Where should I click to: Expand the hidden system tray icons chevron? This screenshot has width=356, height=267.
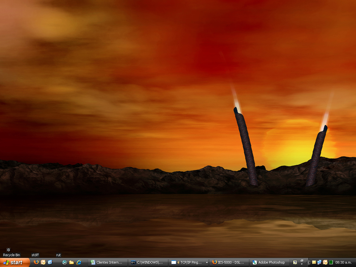point(308,262)
